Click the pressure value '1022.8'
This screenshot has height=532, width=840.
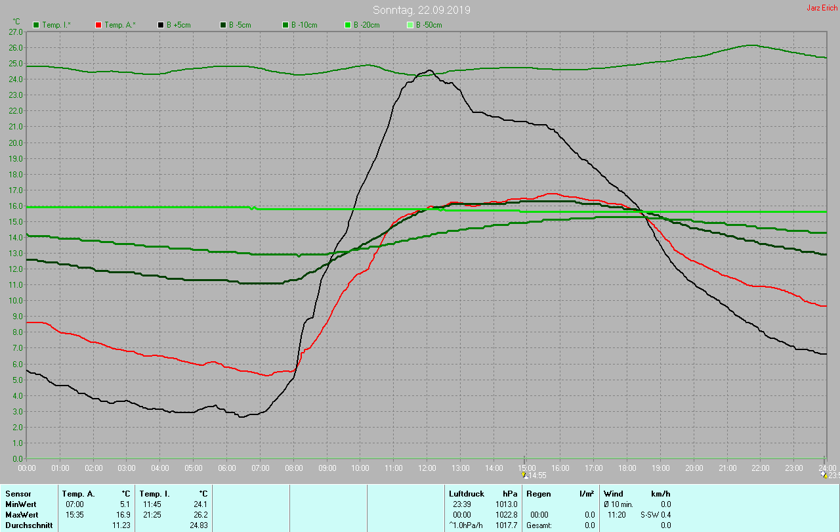coord(506,515)
